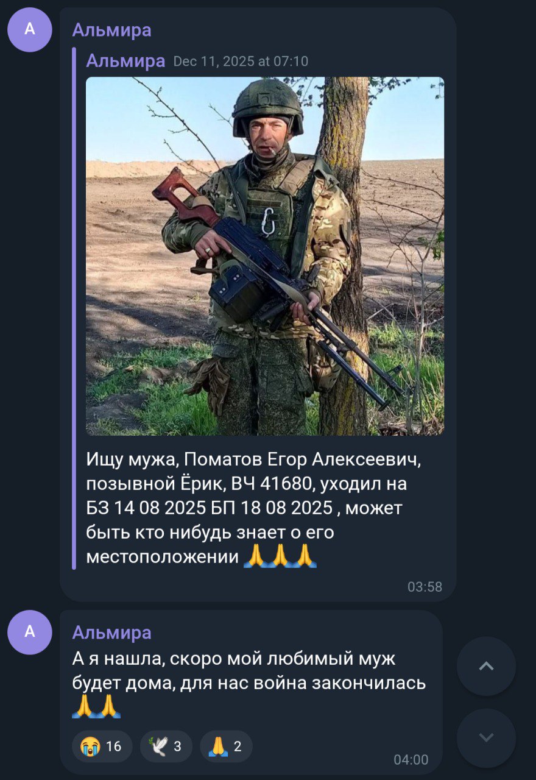Open the soldier photo in the message
The width and height of the screenshot is (536, 780).
click(x=265, y=256)
